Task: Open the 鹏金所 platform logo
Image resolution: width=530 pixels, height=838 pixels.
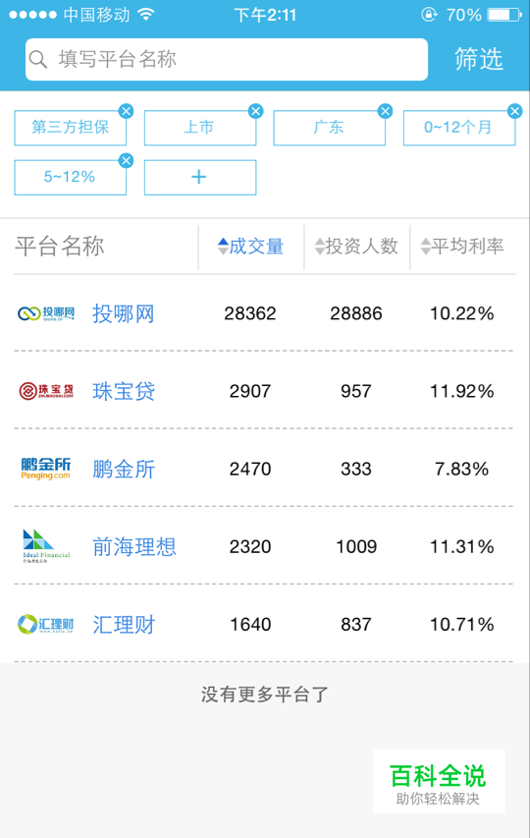Action: point(46,469)
